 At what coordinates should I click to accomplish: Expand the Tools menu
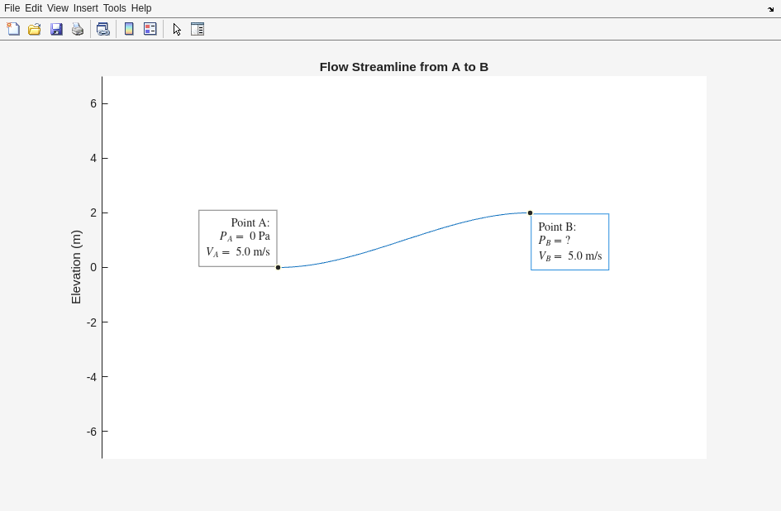click(114, 8)
